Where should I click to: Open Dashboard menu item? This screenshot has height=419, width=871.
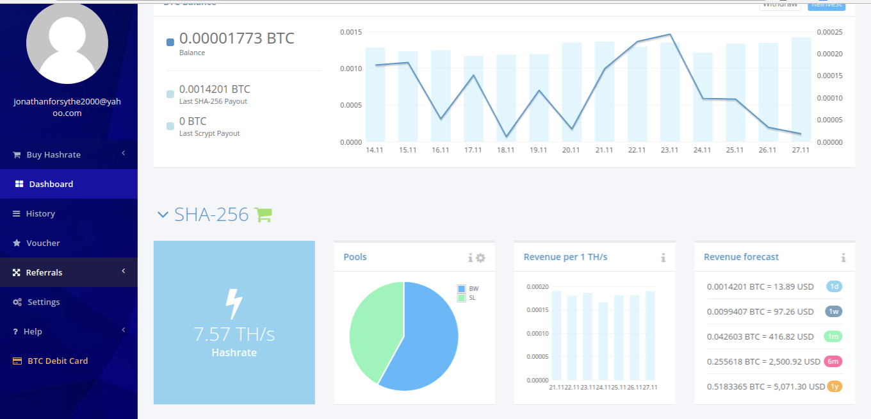point(69,184)
